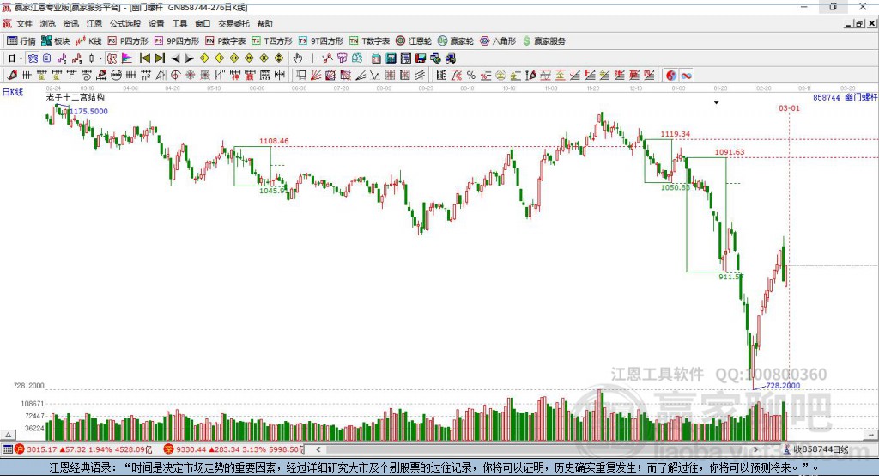Open the T数字表 tool
The width and height of the screenshot is (879, 476).
tap(369, 41)
